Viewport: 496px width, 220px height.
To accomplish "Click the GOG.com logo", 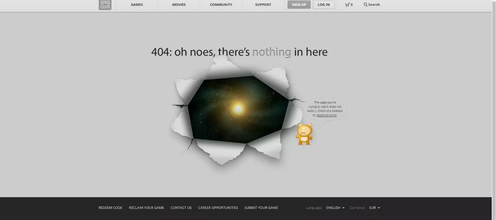I will 105,5.
